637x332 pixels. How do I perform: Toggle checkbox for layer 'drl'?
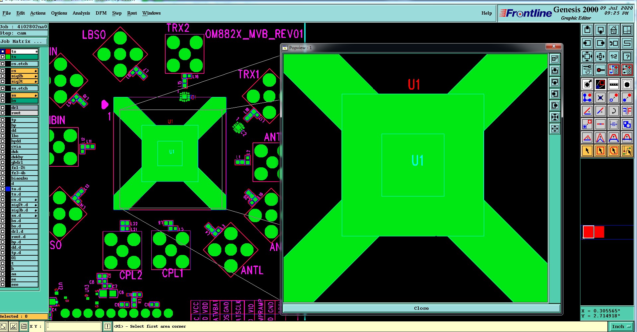[x=3, y=108]
